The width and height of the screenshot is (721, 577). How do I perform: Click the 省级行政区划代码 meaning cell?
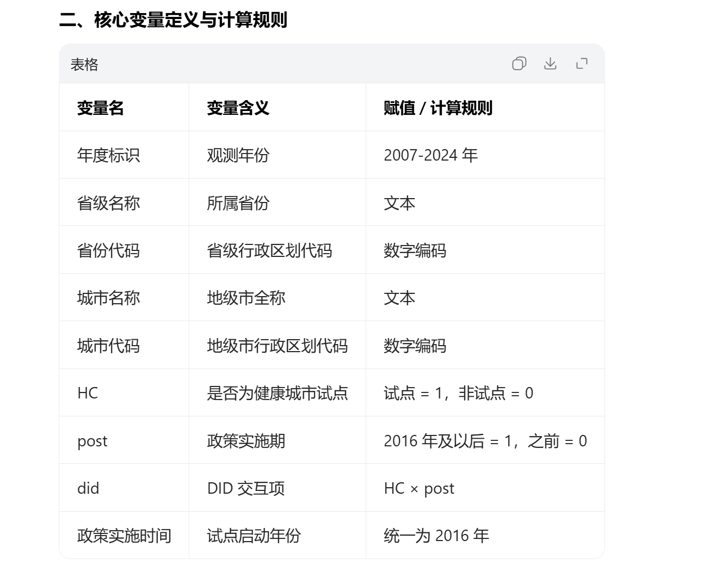click(x=269, y=250)
